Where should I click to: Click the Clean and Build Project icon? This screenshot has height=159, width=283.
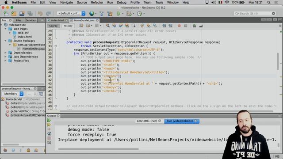pyautogui.click(x=110, y=14)
